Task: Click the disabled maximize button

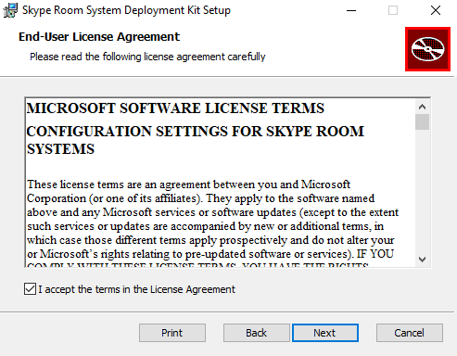Action: pyautogui.click(x=393, y=10)
